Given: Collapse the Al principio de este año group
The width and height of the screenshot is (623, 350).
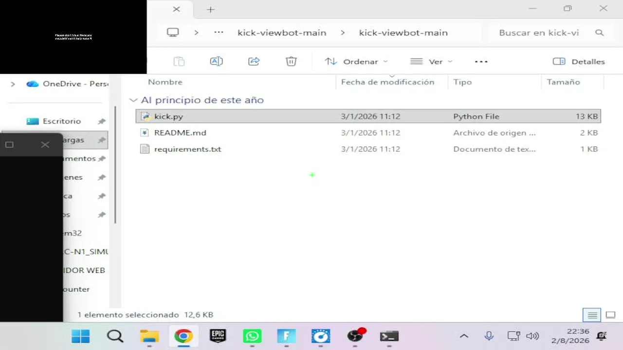Looking at the screenshot, I should [x=133, y=100].
